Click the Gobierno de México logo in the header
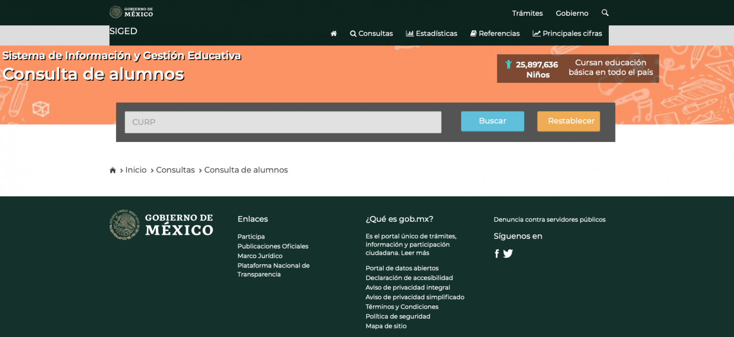Image resolution: width=734 pixels, height=337 pixels. (131, 12)
